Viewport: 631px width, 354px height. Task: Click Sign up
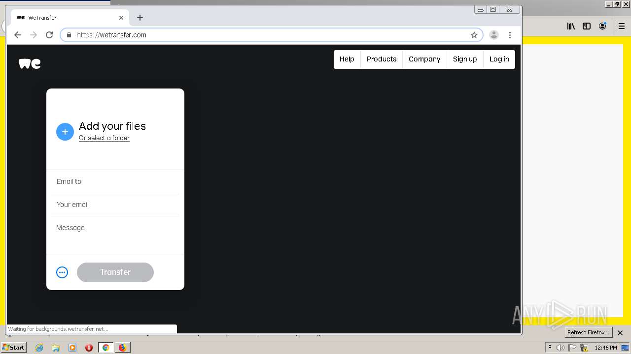pos(465,59)
